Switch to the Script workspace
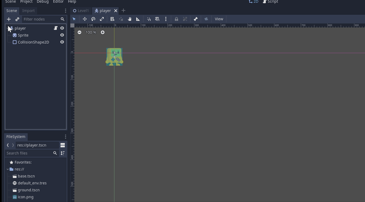 [x=270, y=2]
